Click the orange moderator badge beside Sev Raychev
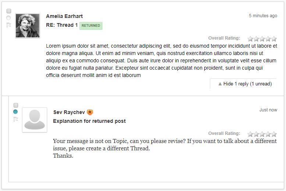Screen dimensions: 286x191 click(90, 112)
